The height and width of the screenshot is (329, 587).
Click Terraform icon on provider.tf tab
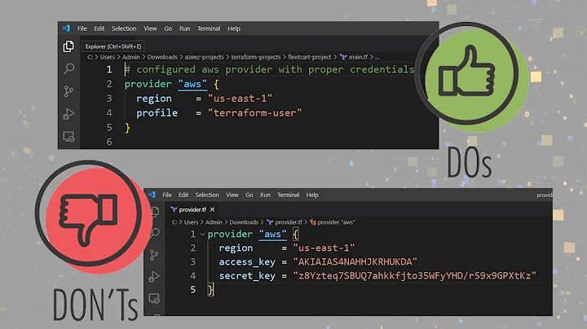pos(174,209)
